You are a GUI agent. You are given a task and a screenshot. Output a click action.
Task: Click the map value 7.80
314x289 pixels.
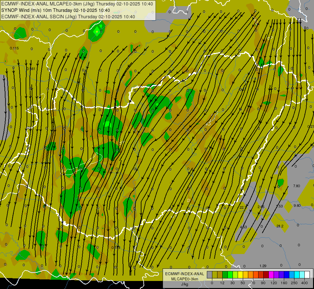[x=297, y=186]
